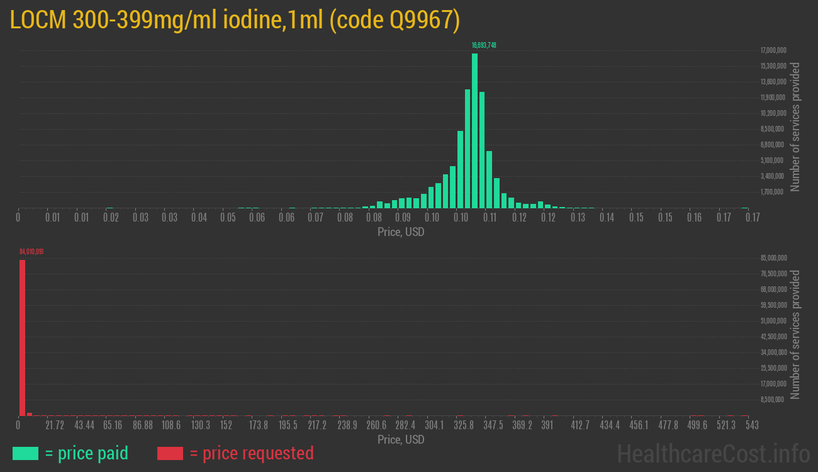Screen dimensions: 818x472
Task: Click the green price paid legend swatch
Action: click(x=25, y=453)
